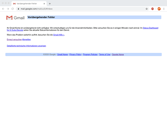Open the Gmail Home footer link
This screenshot has width=167, height=128.
(63, 54)
